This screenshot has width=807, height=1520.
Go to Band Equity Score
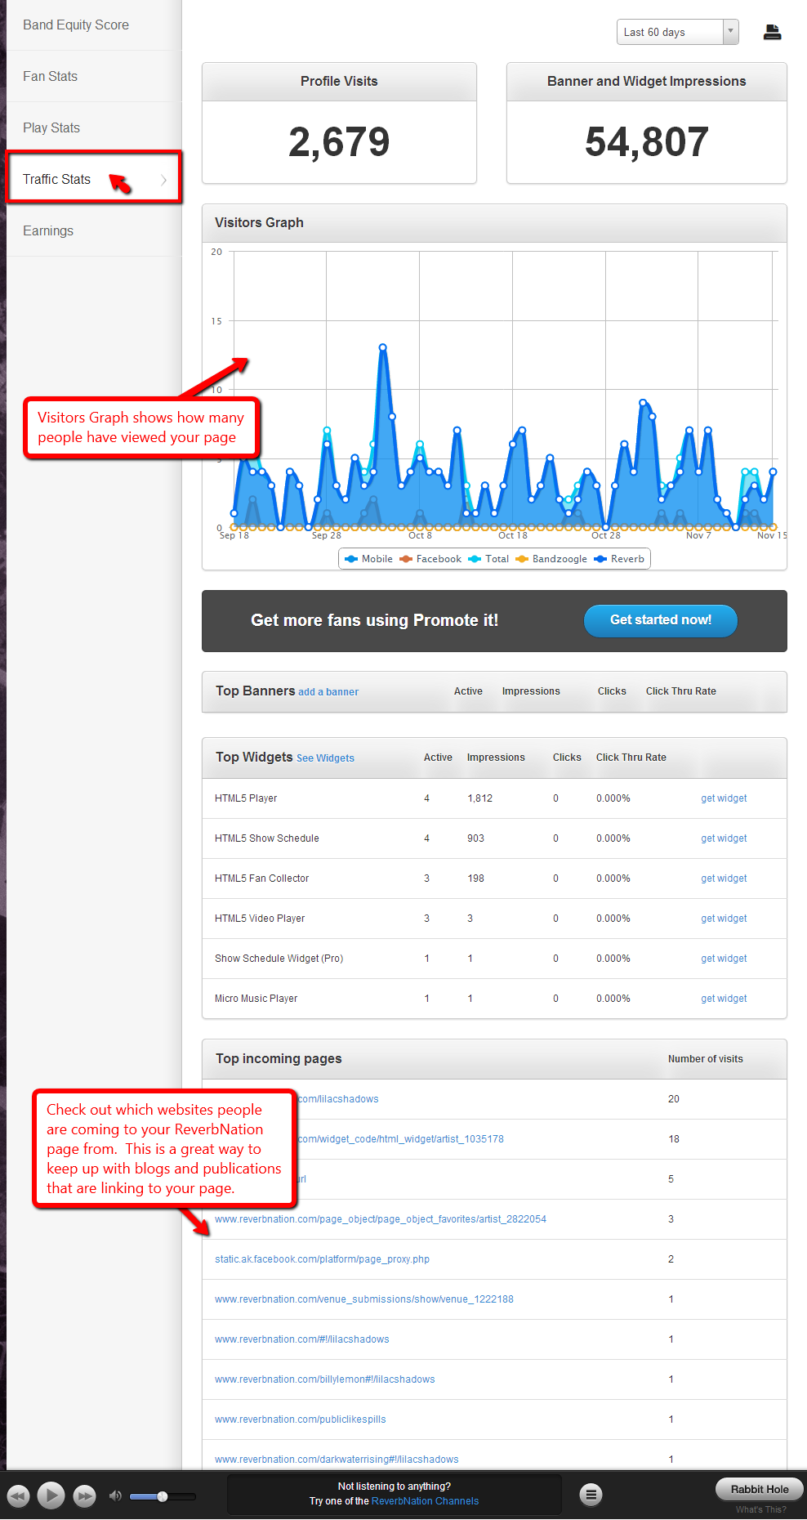click(76, 25)
